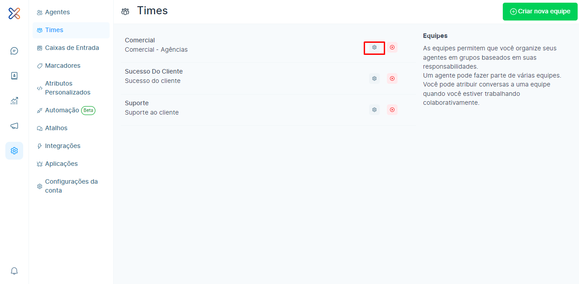Viewport: 579px width, 284px height.
Task: Open the Automação Beta section
Action: [62, 110]
